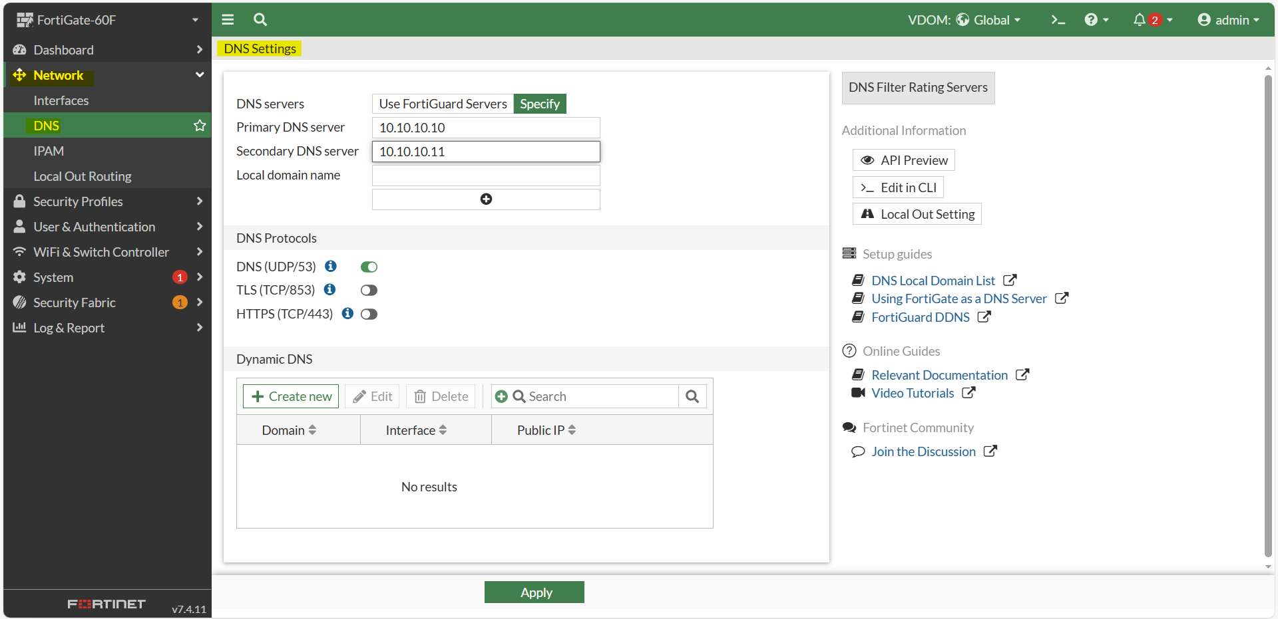Open the admin user menu
Screen dimensions: 1278x619
click(1228, 20)
